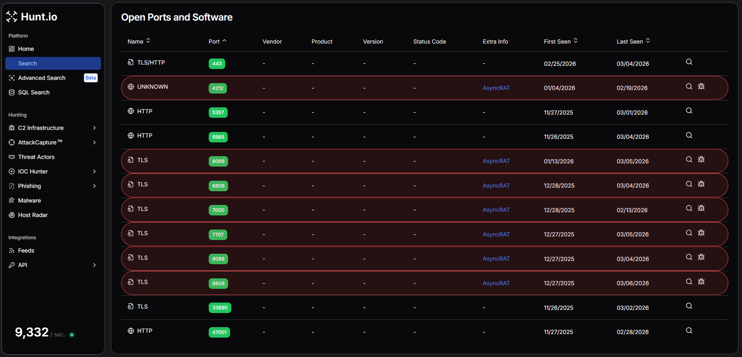Go to Threat Actors page
The image size is (742, 357).
click(x=36, y=157)
